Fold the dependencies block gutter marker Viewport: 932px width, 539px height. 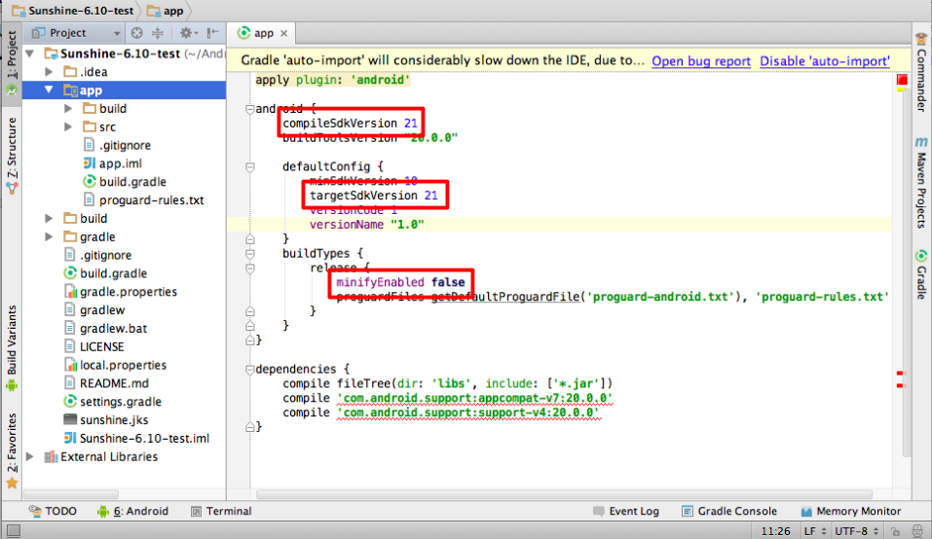coord(249,370)
